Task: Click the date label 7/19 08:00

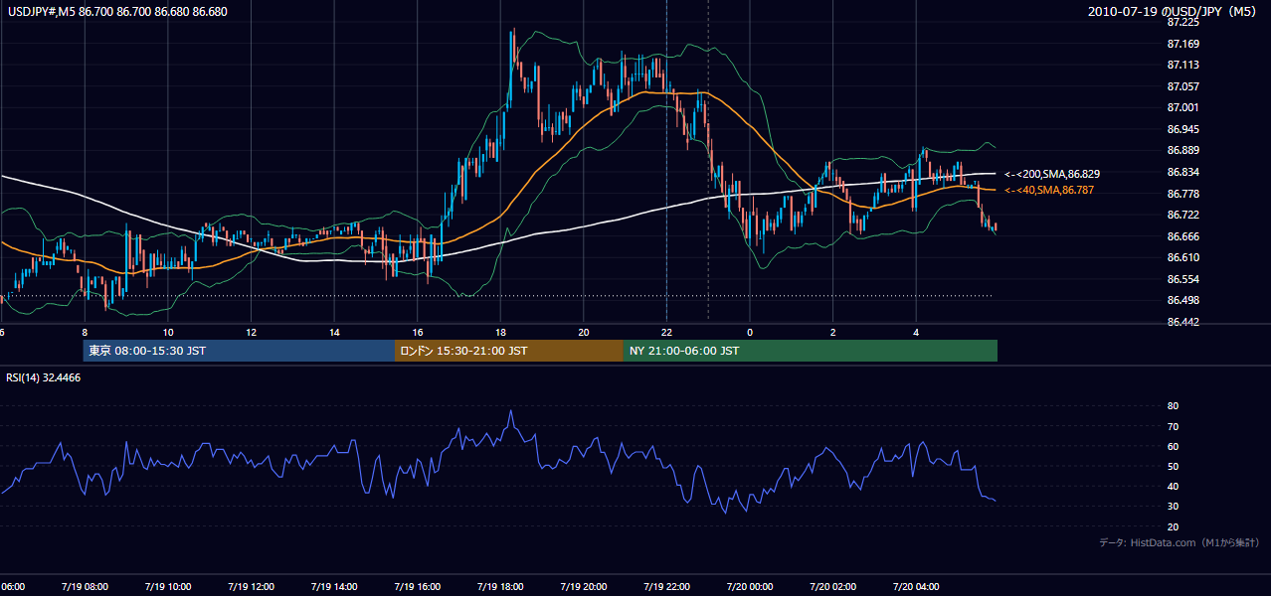Action: click(85, 587)
